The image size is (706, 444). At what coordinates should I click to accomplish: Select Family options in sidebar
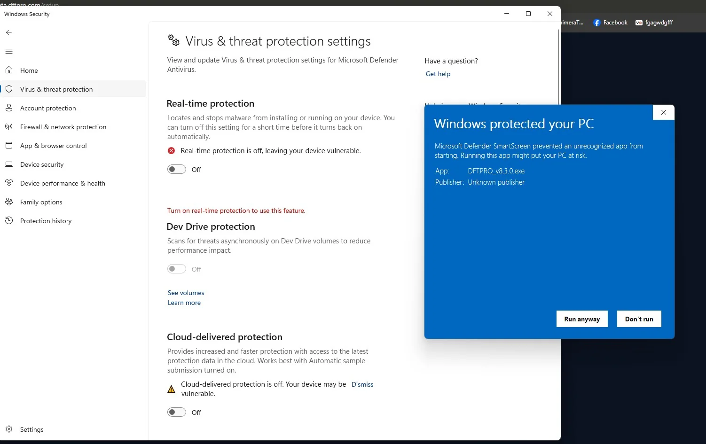click(x=74, y=202)
